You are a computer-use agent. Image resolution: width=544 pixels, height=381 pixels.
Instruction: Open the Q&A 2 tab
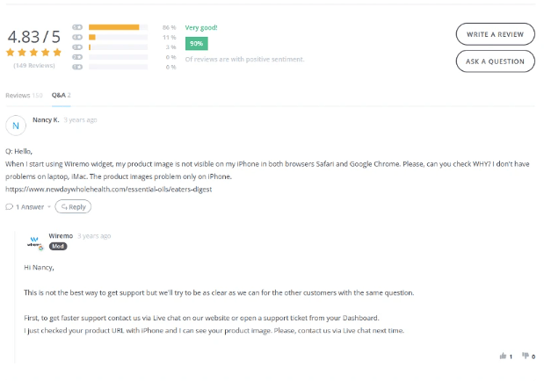tap(61, 95)
